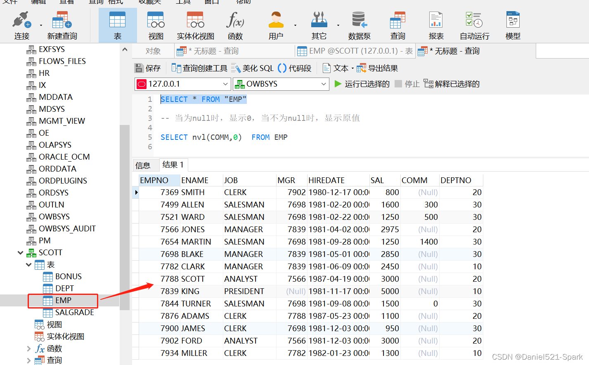Switch to the 对象 tab
Image resolution: width=589 pixels, height=365 pixels.
(153, 51)
